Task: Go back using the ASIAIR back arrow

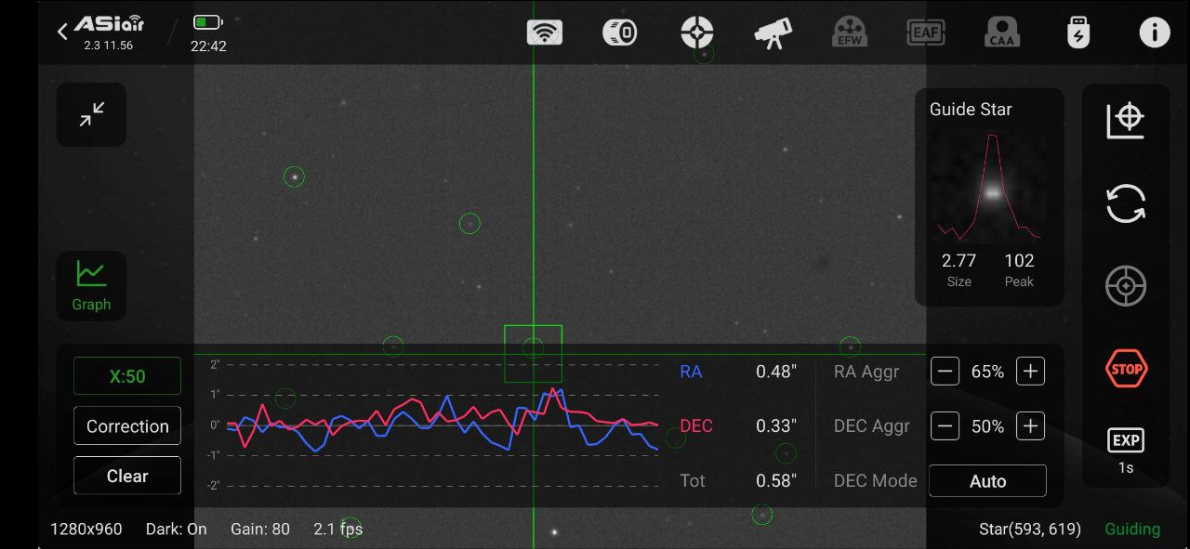Action: (x=63, y=32)
